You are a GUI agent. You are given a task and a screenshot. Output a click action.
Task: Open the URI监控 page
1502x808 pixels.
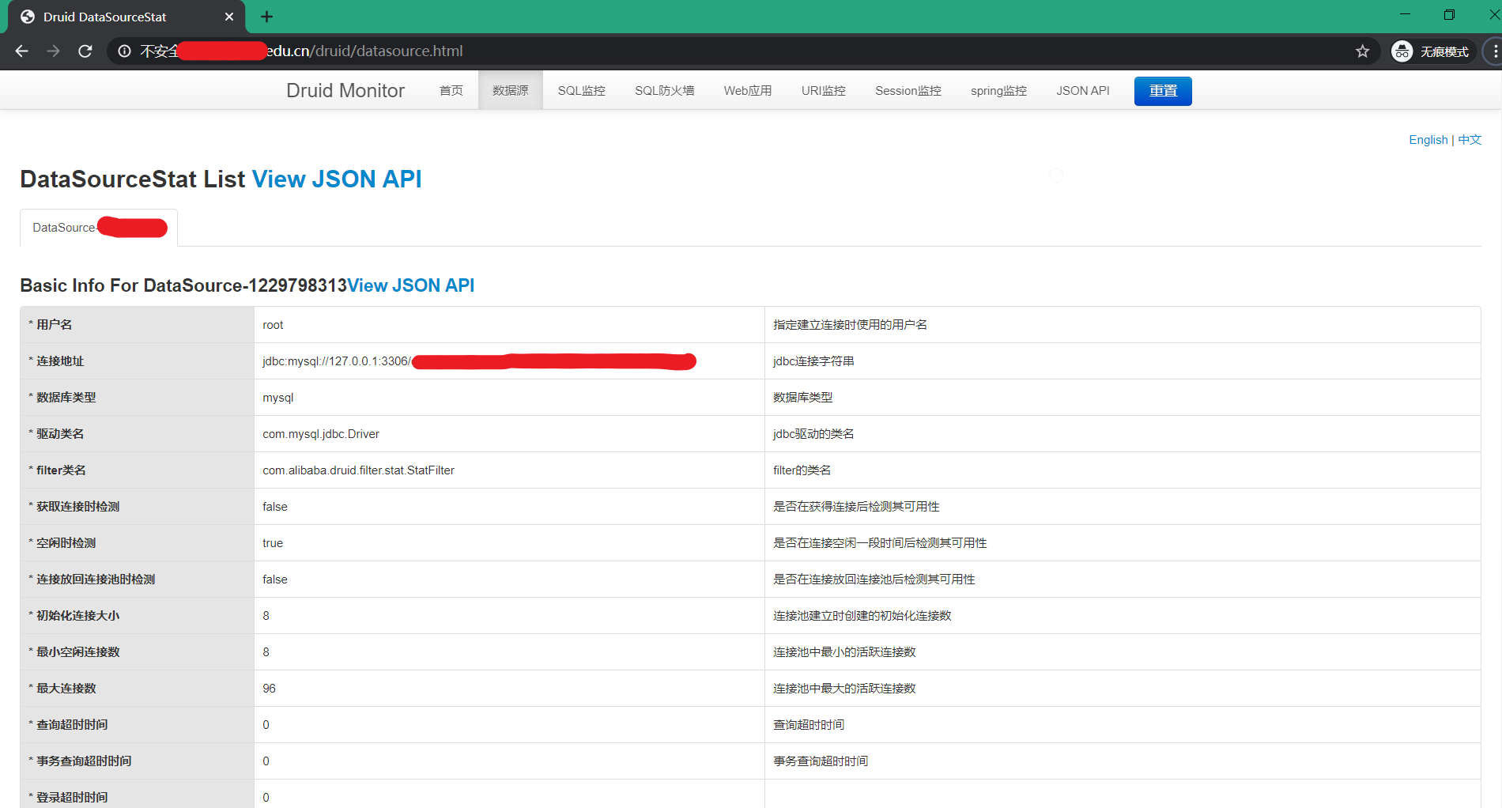tap(823, 90)
